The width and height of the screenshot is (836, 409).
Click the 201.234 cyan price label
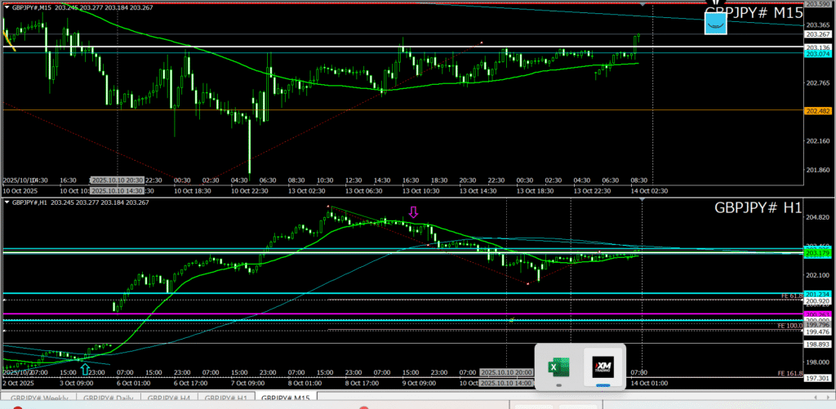[x=818, y=294]
